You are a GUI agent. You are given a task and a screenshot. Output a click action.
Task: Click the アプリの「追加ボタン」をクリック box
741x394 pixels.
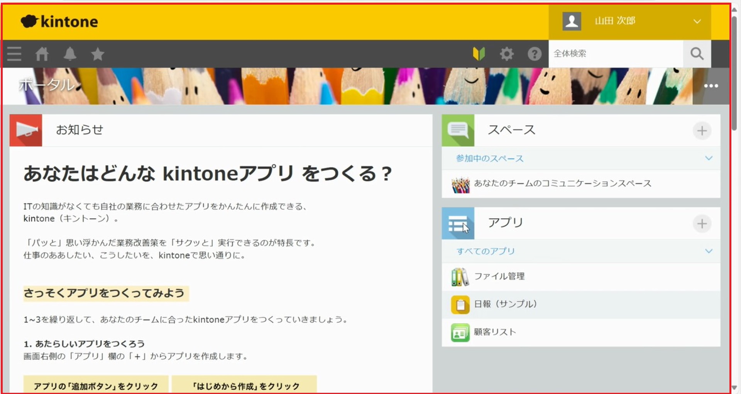[96, 385]
